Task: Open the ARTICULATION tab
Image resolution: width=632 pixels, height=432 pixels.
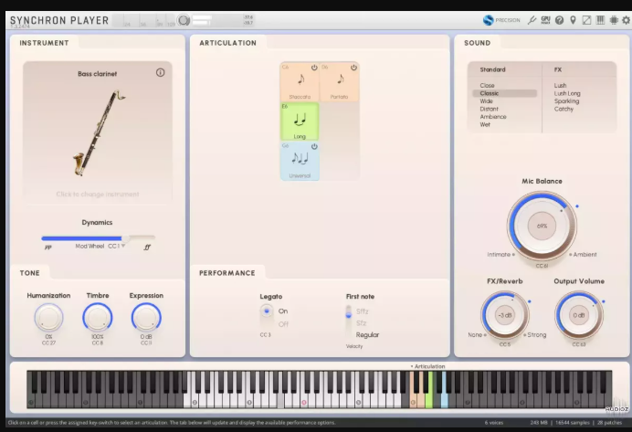Action: 227,43
